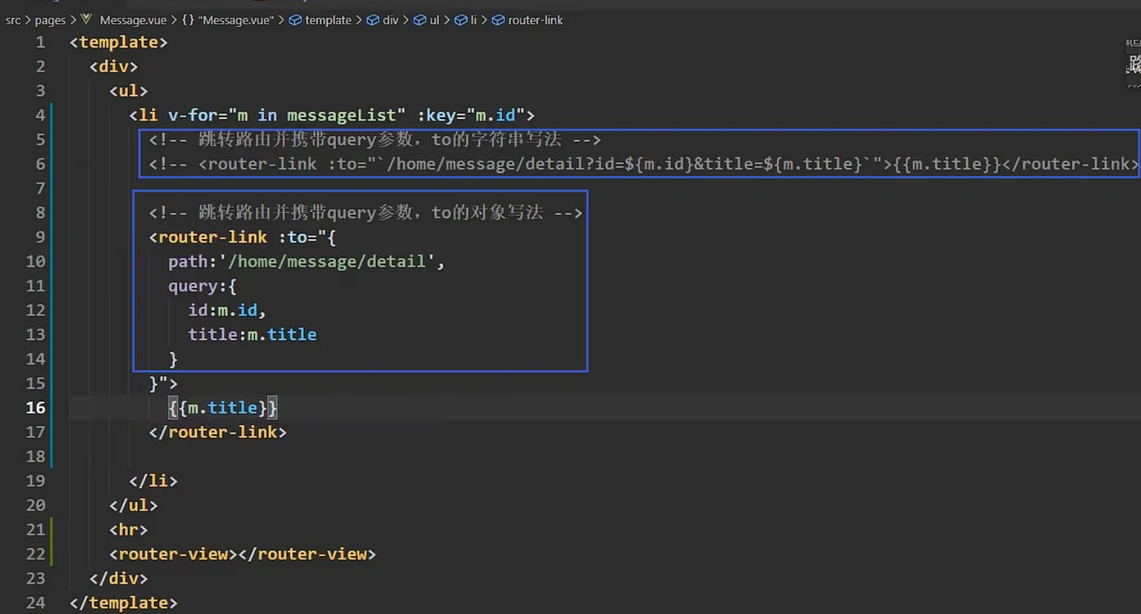
Task: Open the router-link breadcrumb segment
Action: pyautogui.click(x=527, y=20)
